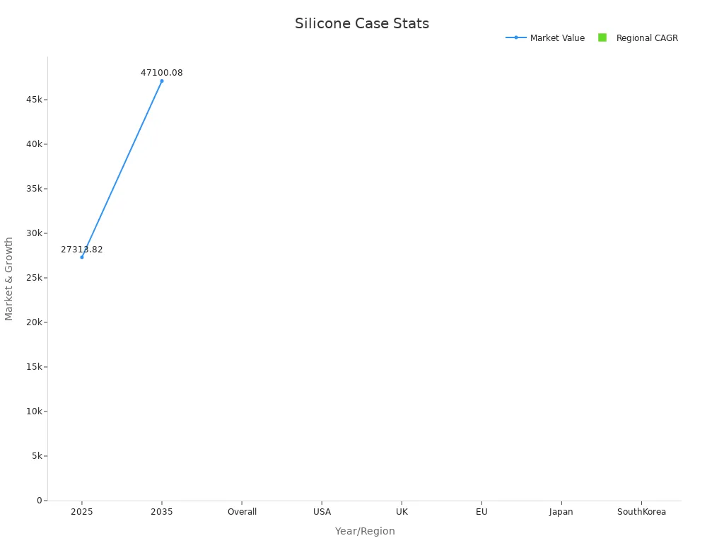Viewport: 724px width, 543px height.
Task: Click the green Regional CAGR legend swatch
Action: pos(602,37)
